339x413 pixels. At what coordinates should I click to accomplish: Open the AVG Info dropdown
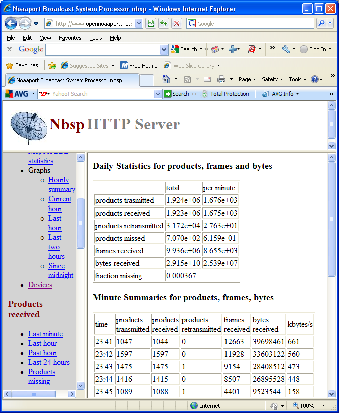point(280,94)
